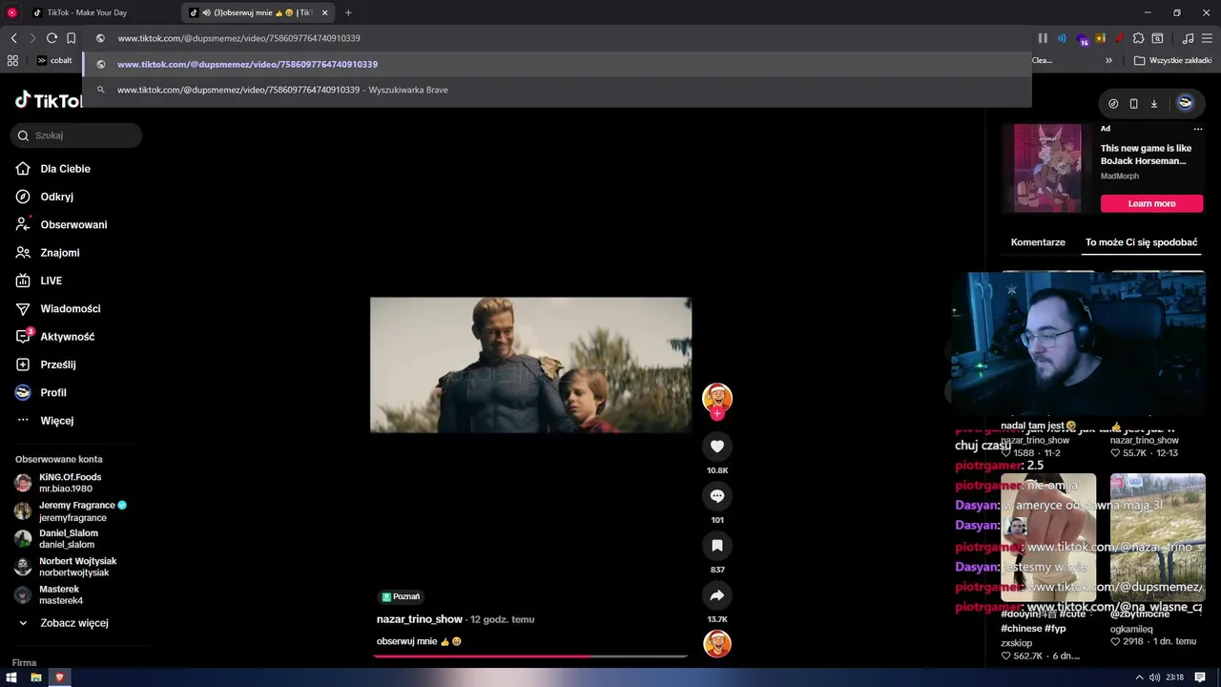Go back in browser history

click(13, 38)
